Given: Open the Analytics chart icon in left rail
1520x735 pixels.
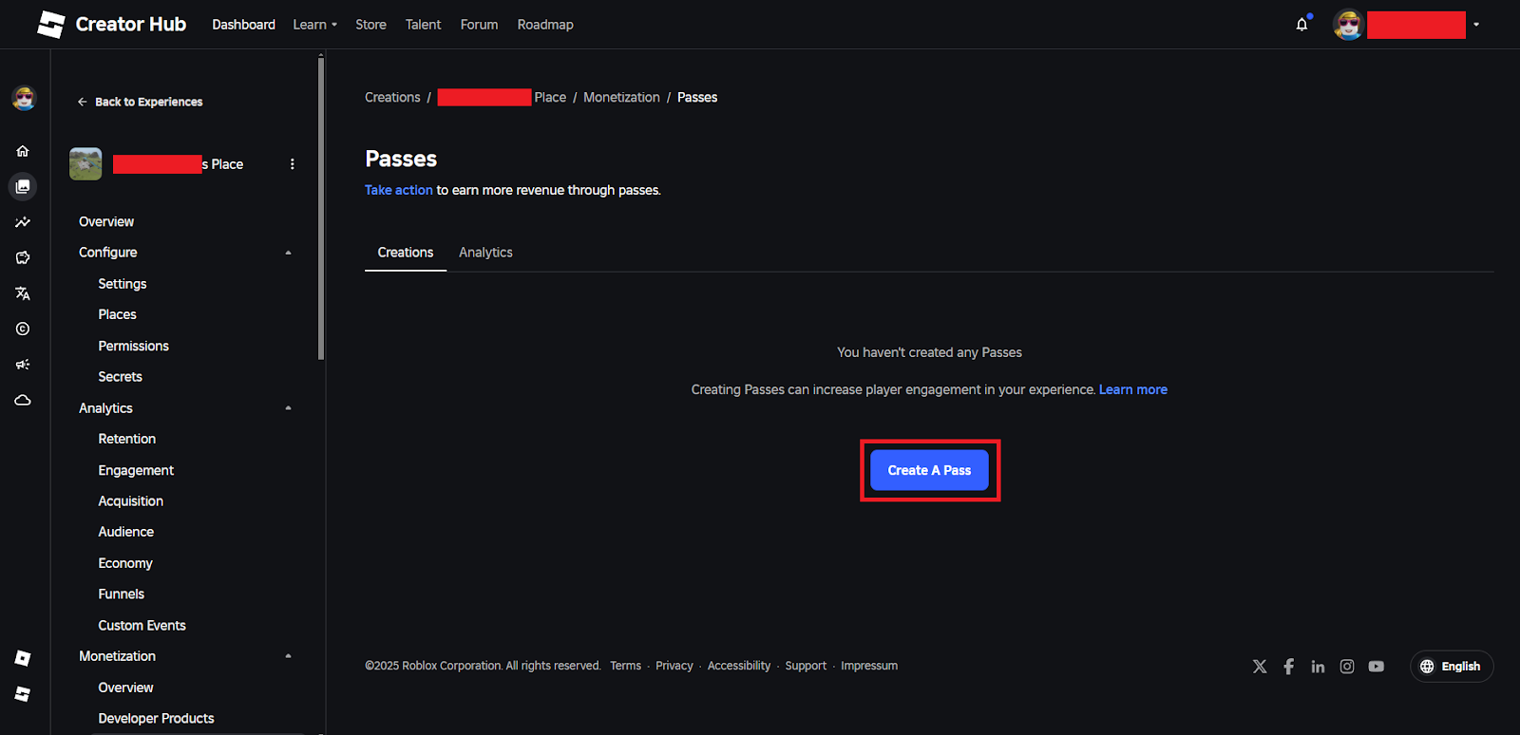Looking at the screenshot, I should click(x=23, y=222).
